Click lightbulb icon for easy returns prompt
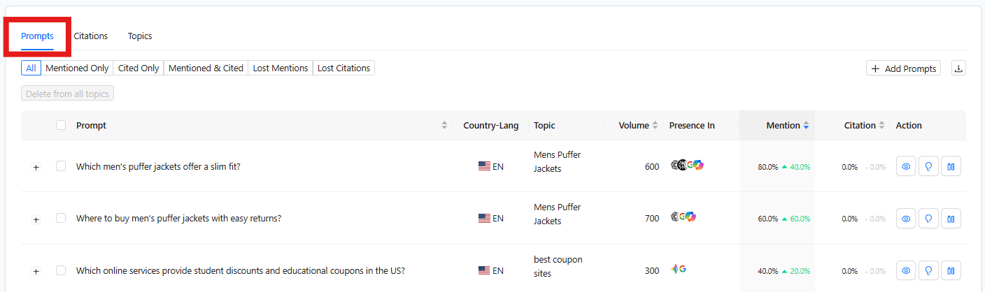 (928, 219)
